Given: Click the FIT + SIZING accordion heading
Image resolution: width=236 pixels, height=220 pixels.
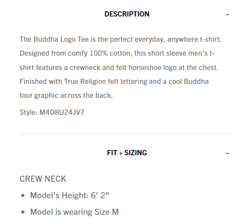Looking at the screenshot, I should (x=127, y=153).
